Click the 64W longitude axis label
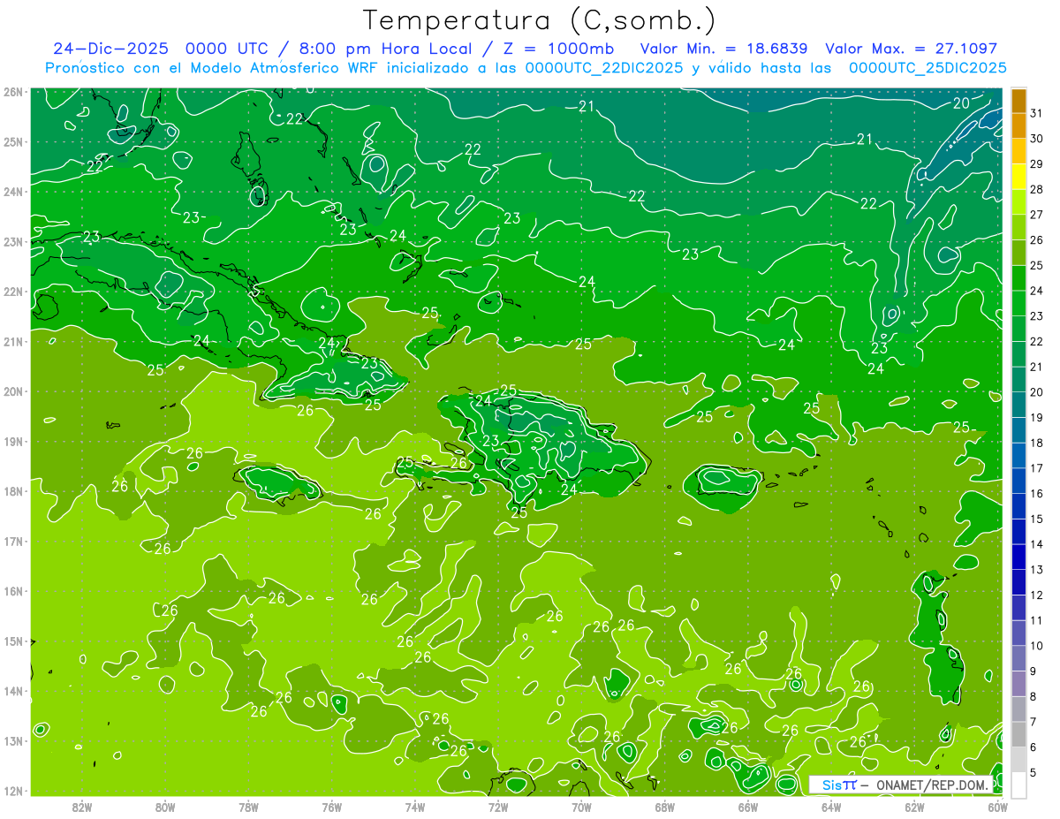The width and height of the screenshot is (1060, 819). click(831, 806)
